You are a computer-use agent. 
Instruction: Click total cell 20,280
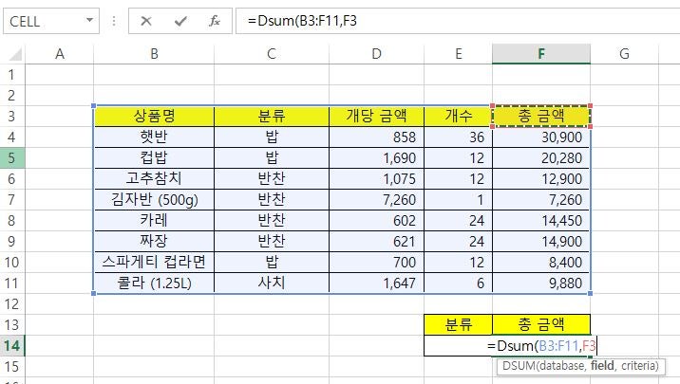(541, 158)
